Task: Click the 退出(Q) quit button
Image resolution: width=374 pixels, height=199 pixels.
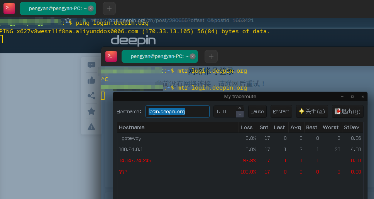Action: [x=347, y=112]
